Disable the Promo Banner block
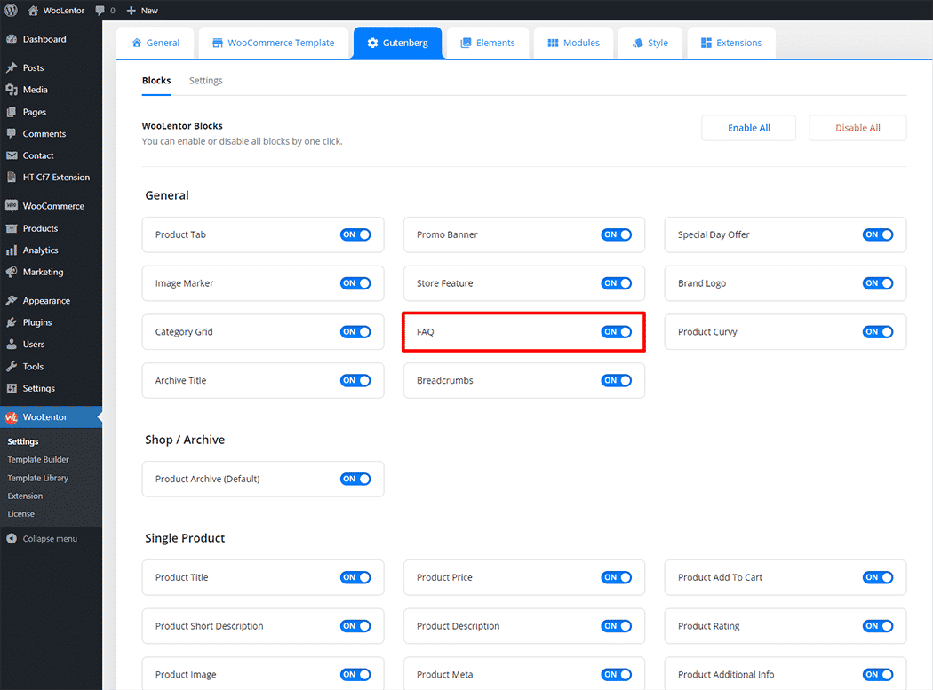Screen dimensions: 933x690 pyautogui.click(x=617, y=235)
